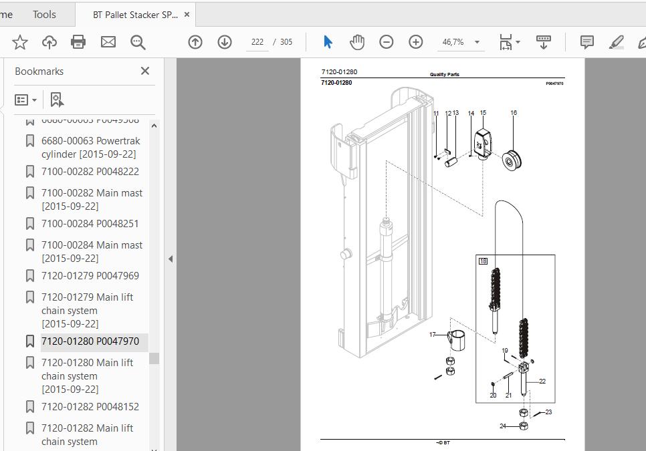Print the document using printer icon

click(x=78, y=42)
